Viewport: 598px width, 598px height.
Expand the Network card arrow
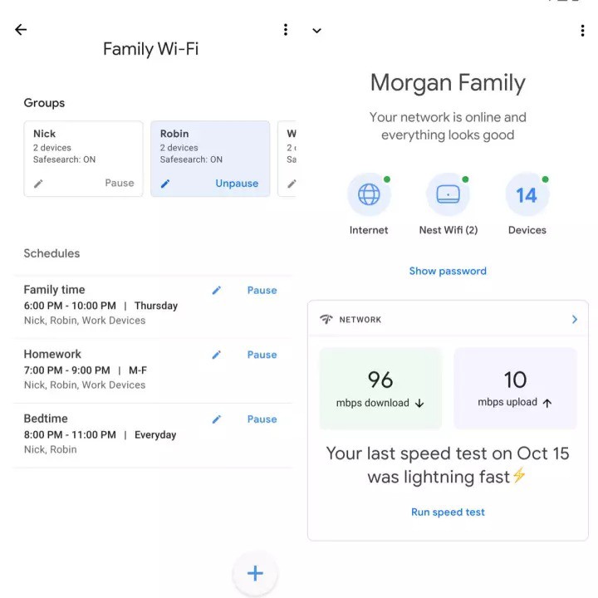575,320
